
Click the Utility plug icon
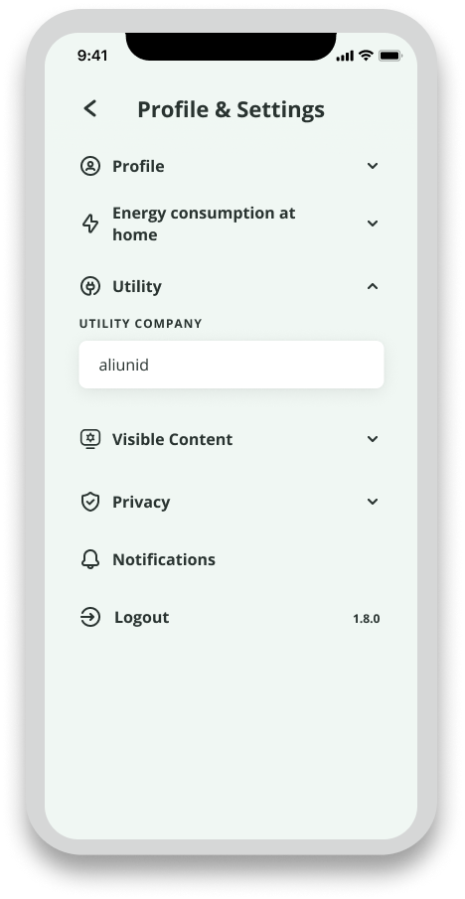tap(90, 286)
